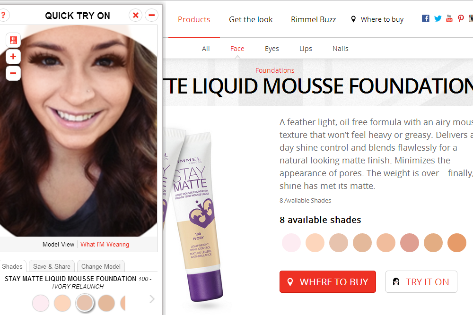Open the Save & Share tab
The image size is (473, 315).
52,266
